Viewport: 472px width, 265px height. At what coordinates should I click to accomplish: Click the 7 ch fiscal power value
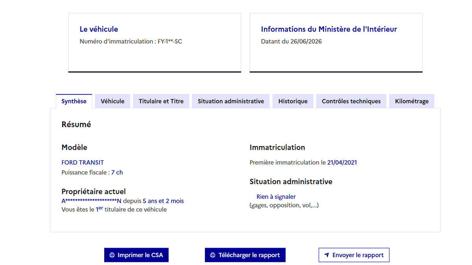[117, 172]
